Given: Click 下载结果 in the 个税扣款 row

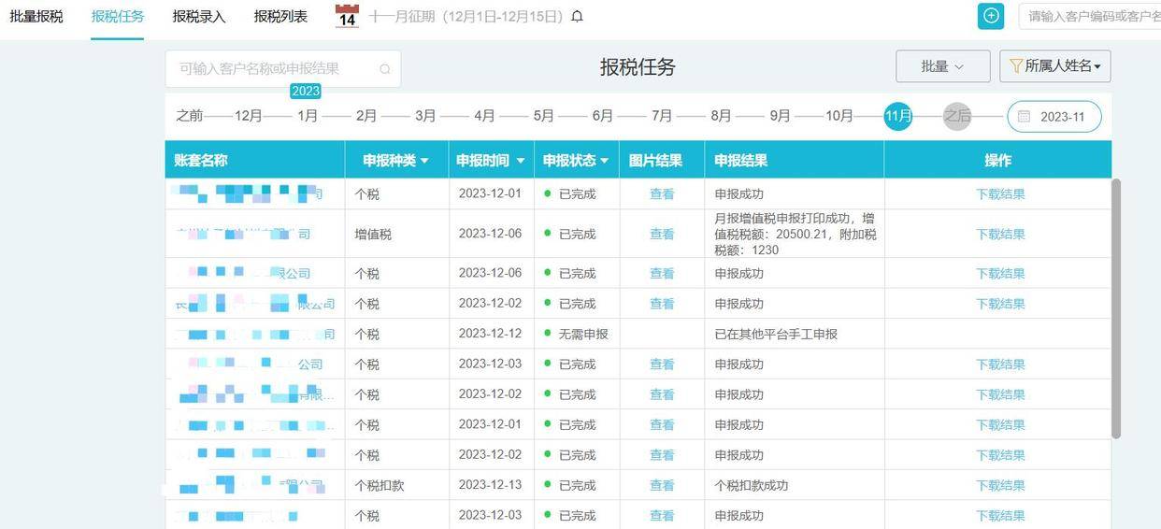Looking at the screenshot, I should (x=1000, y=485).
